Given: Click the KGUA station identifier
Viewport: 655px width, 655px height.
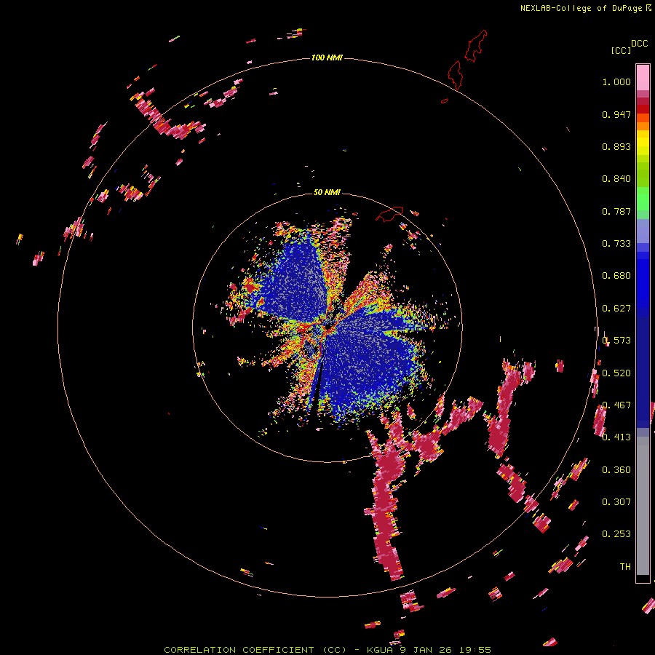Looking at the screenshot, I should tap(380, 650).
